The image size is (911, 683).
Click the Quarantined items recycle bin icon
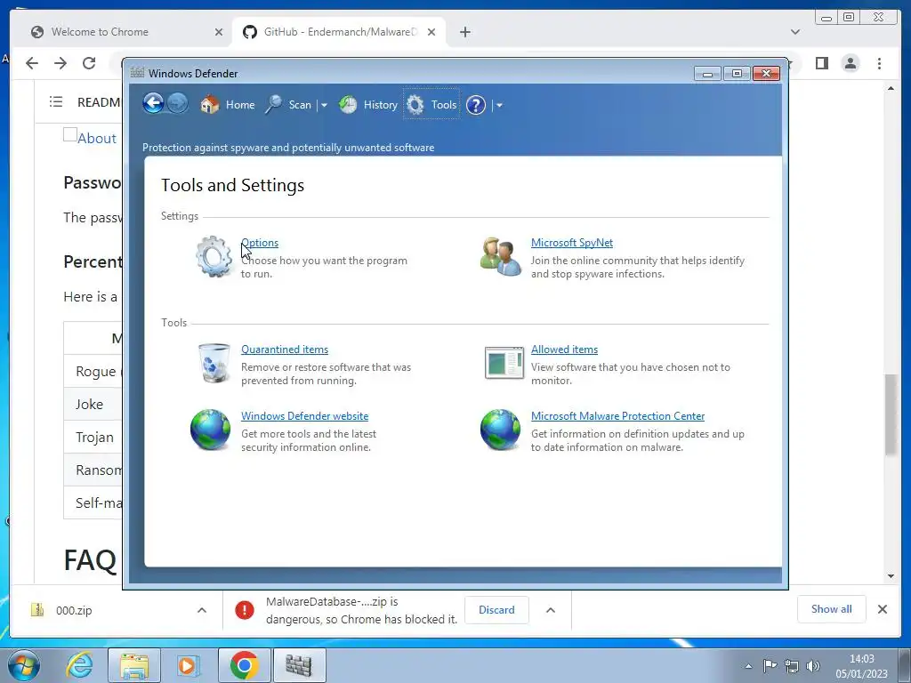click(x=214, y=363)
